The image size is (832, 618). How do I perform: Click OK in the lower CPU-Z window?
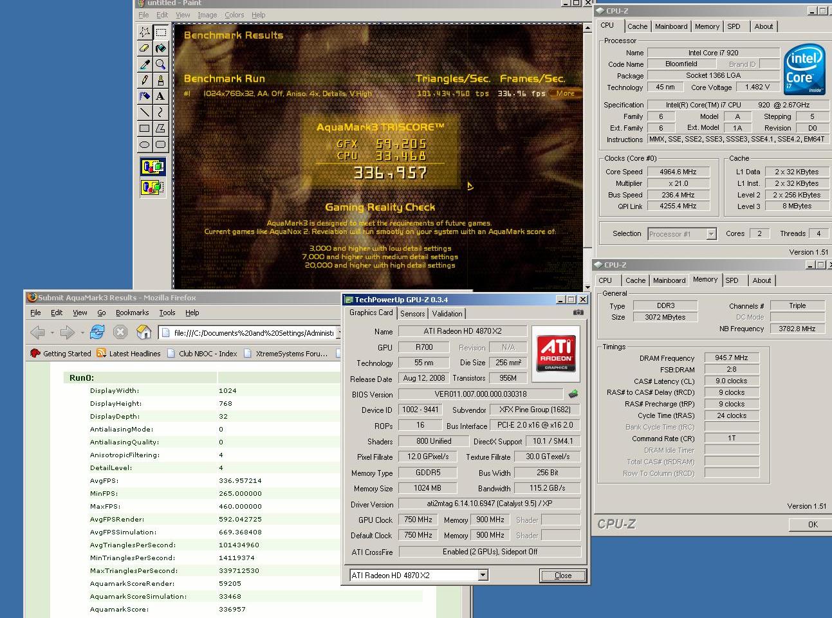pos(813,525)
